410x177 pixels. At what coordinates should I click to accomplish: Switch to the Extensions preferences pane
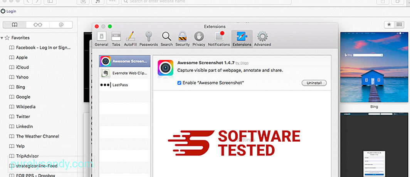click(x=242, y=38)
